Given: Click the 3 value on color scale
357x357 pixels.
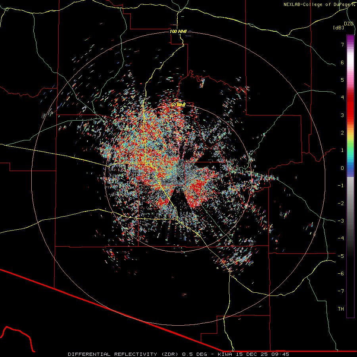Looking at the screenshot, I should click(342, 115).
